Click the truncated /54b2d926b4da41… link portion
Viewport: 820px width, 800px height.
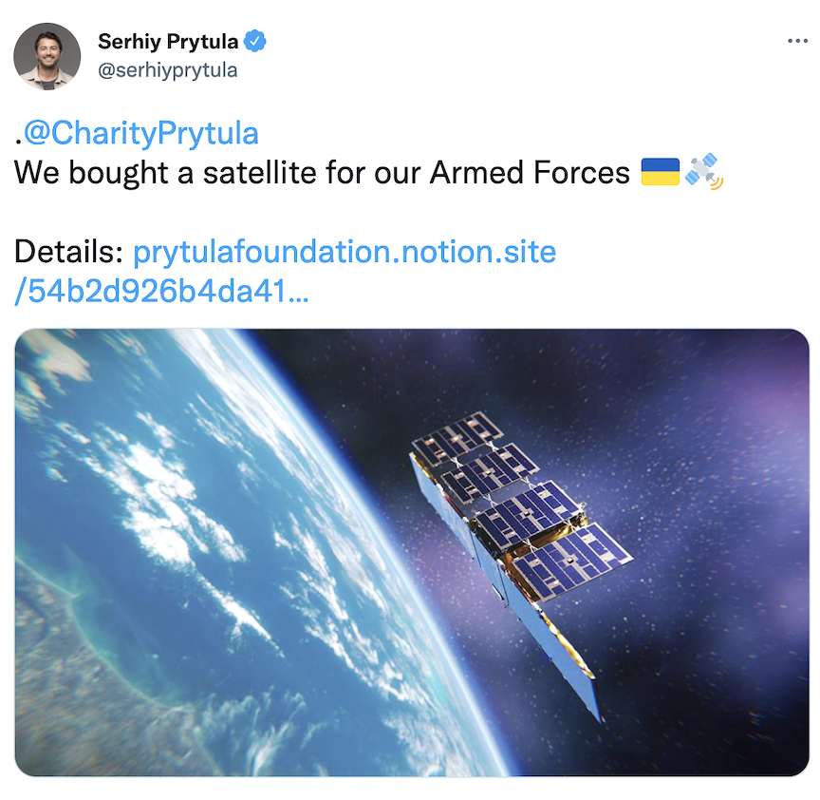161,293
